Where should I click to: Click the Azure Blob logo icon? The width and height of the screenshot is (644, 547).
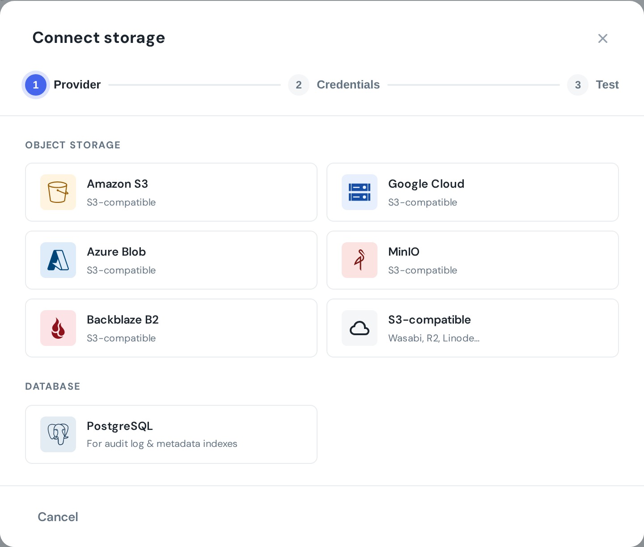coord(58,260)
